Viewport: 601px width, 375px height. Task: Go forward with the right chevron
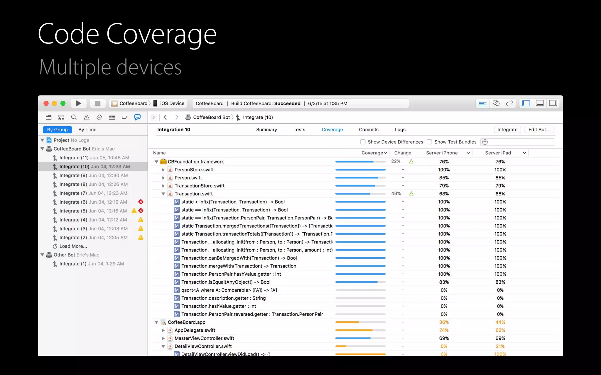pyautogui.click(x=177, y=117)
